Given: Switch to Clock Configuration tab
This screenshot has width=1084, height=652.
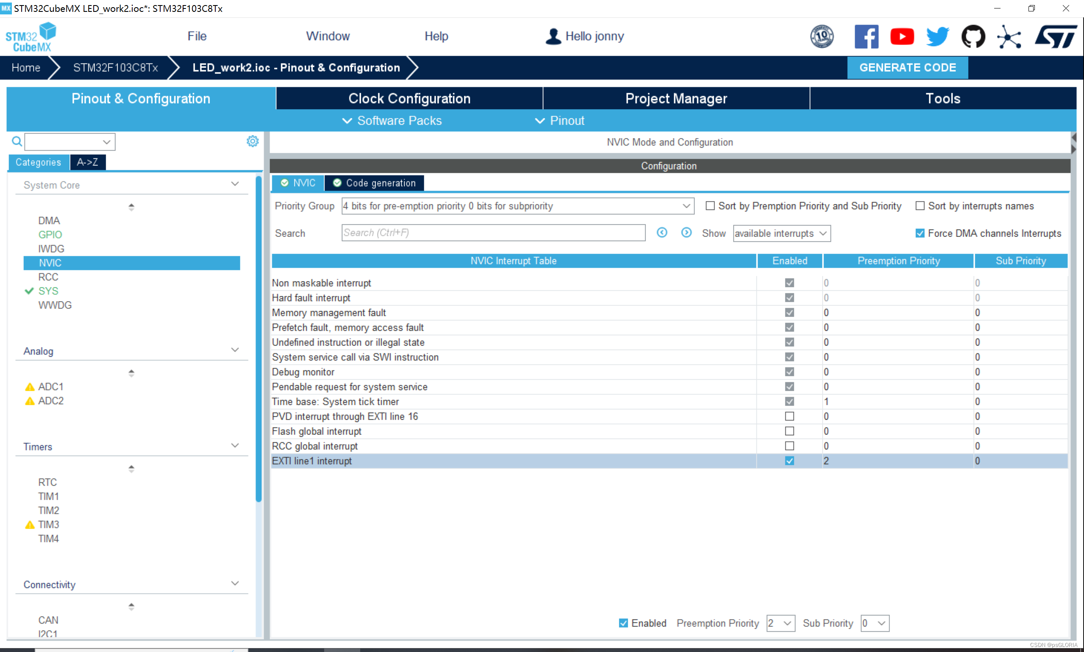Looking at the screenshot, I should pyautogui.click(x=409, y=98).
